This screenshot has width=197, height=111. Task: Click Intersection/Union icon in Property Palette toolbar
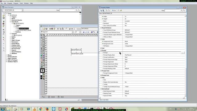point(119,10)
